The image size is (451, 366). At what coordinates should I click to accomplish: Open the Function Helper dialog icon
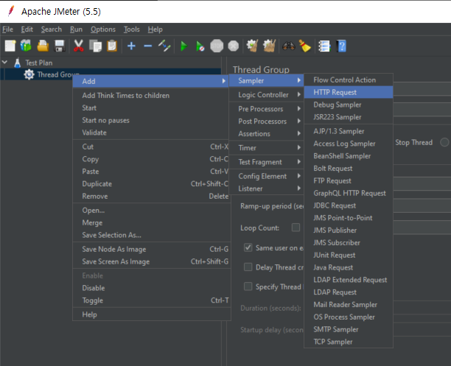324,46
